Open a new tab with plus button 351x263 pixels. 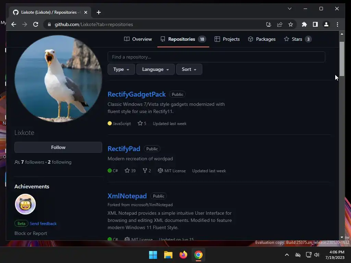tap(98, 12)
